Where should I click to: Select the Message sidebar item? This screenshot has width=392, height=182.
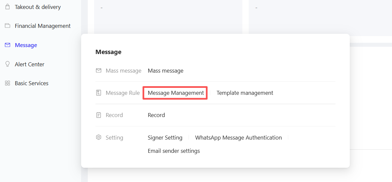tap(26, 45)
